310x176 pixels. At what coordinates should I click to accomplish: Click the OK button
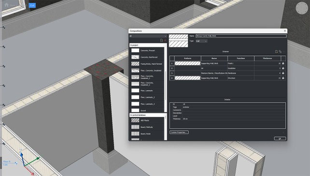280,138
